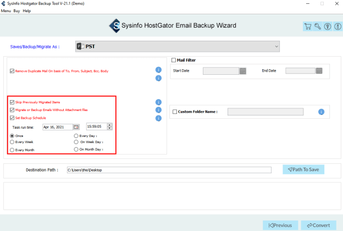Select the On Month Day radio option
Image resolution: width=343 pixels, height=231 pixels.
(x=76, y=150)
